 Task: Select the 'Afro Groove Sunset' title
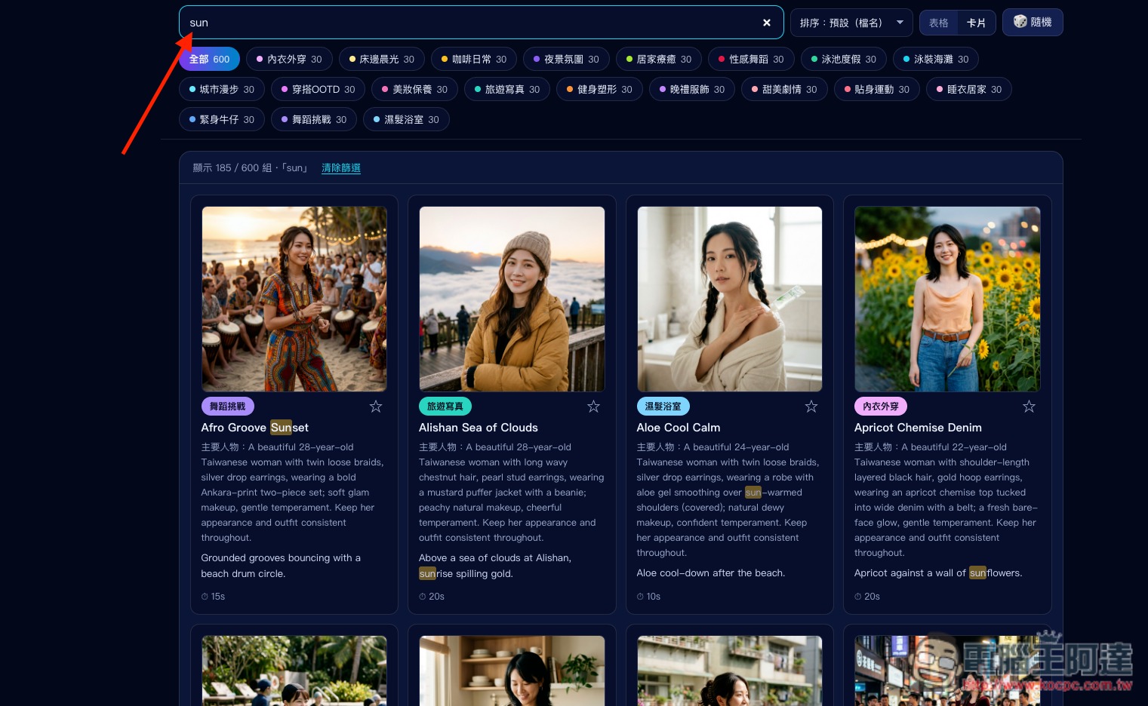tap(255, 428)
